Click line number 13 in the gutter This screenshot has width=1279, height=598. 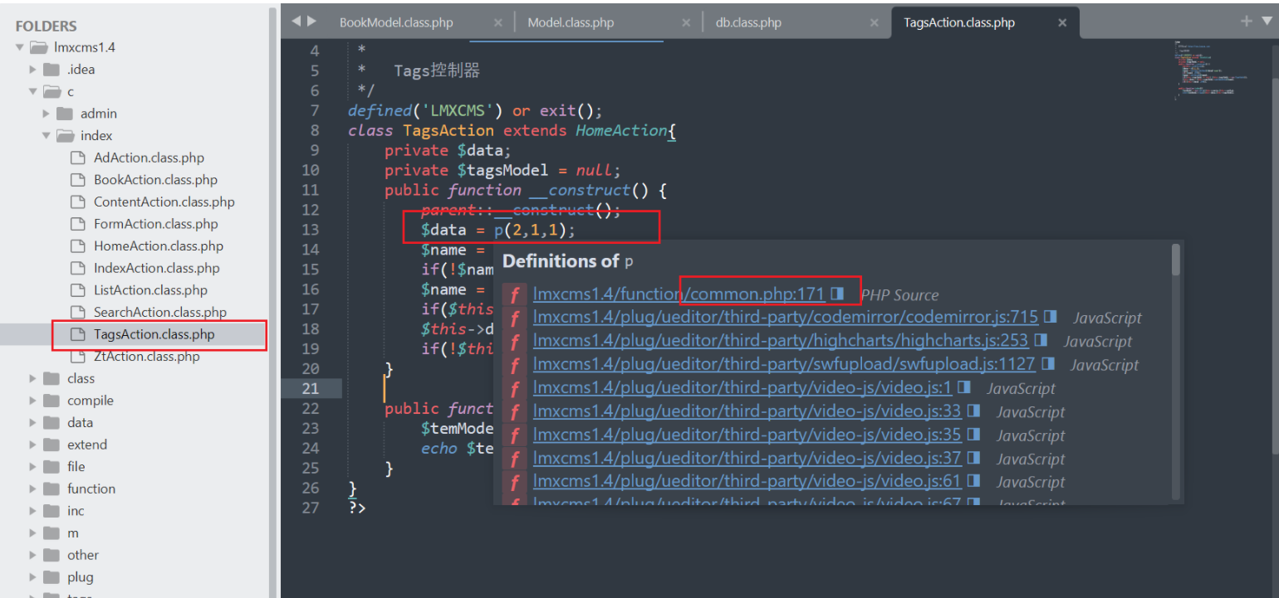click(x=310, y=230)
